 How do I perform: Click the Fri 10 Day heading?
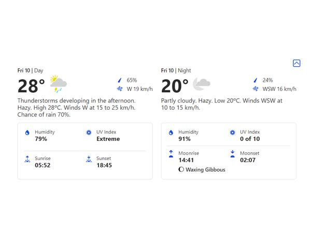point(30,70)
